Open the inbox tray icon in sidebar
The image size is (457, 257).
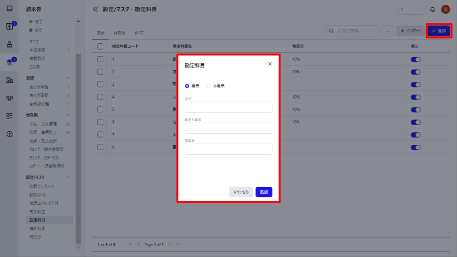pyautogui.click(x=10, y=9)
